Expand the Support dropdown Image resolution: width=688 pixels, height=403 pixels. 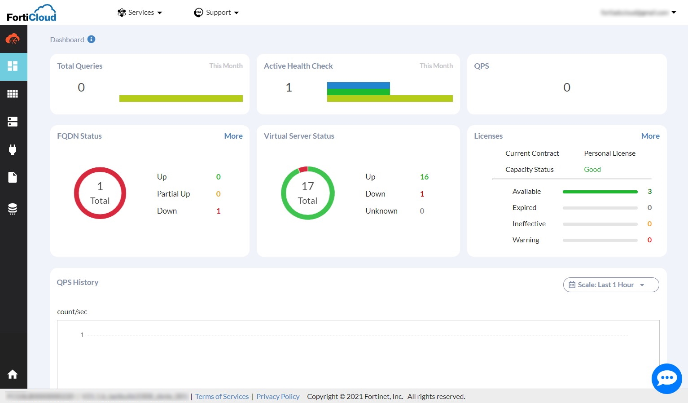[x=216, y=12]
